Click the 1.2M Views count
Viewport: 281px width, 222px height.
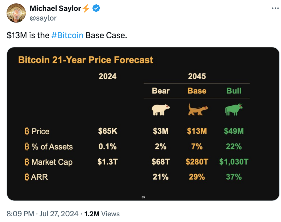102,214
